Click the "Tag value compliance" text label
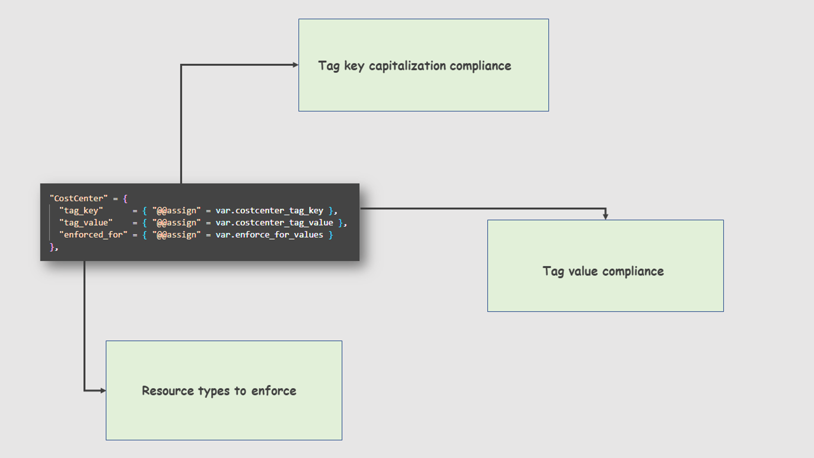The image size is (814, 458). click(x=603, y=271)
